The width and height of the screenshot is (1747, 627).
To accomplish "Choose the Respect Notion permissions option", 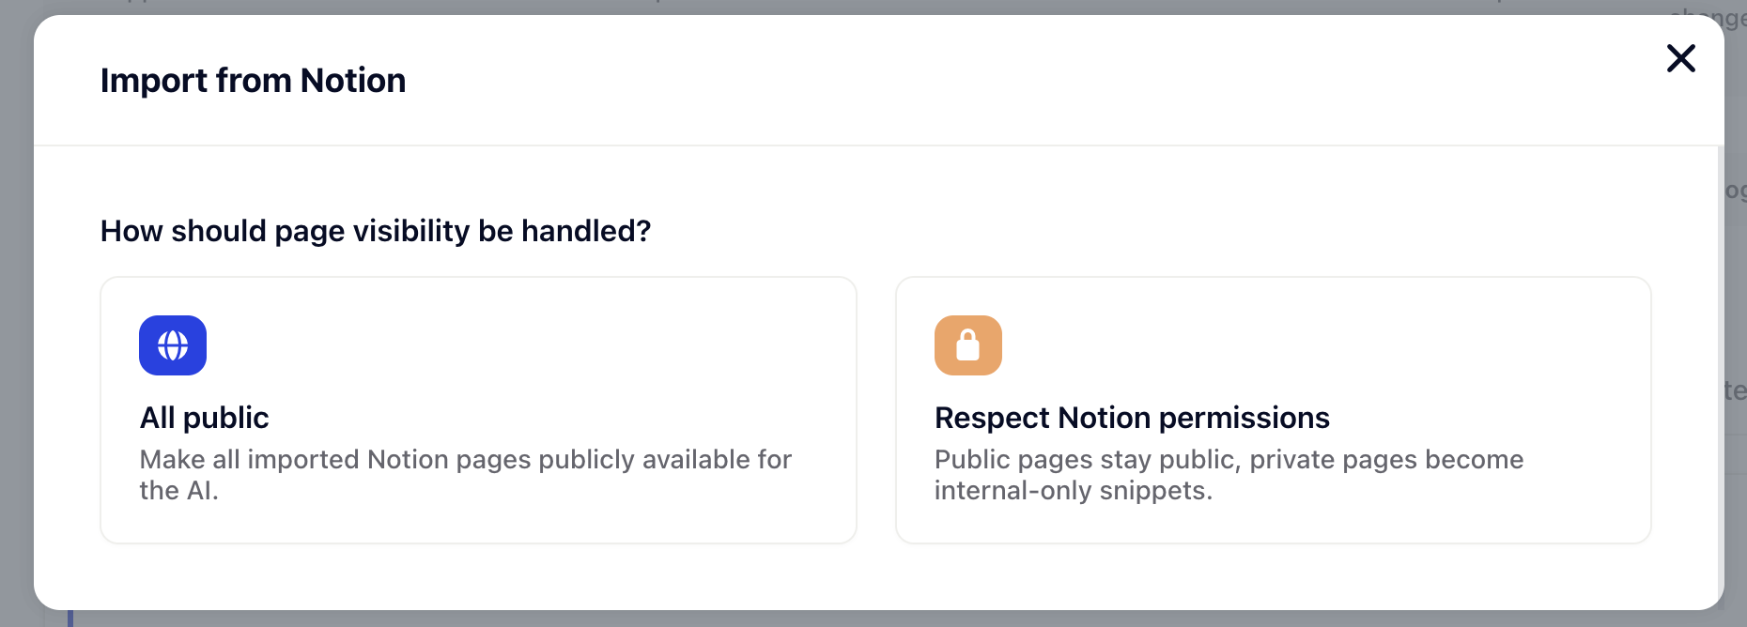I will click(x=1273, y=409).
